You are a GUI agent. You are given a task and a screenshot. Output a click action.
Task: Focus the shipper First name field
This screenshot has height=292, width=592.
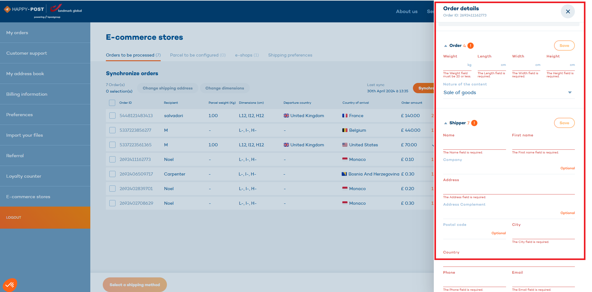coord(543,144)
